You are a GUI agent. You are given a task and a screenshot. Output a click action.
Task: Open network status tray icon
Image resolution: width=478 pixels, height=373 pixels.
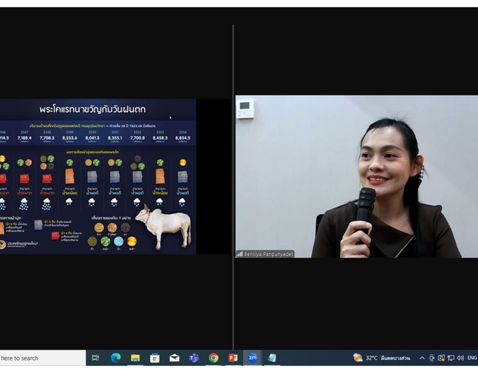pos(451,358)
